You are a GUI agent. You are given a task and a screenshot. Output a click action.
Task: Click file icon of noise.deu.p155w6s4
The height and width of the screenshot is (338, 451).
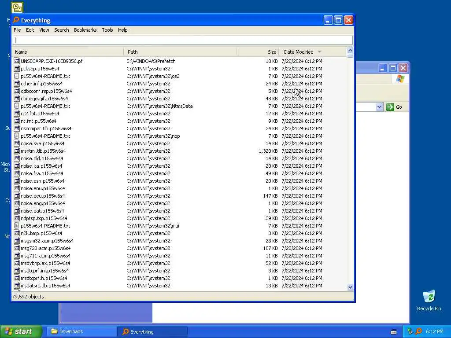[17, 195]
